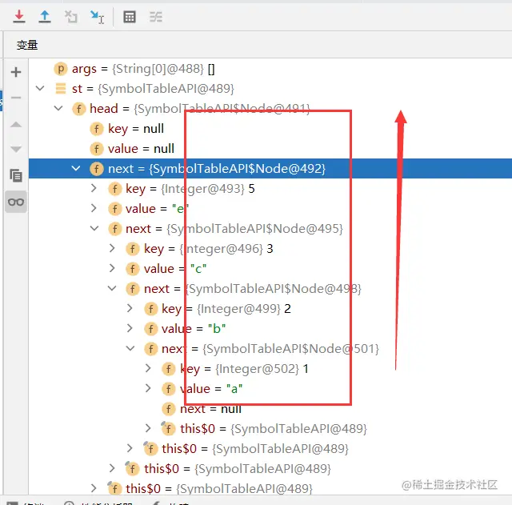Click the field icon beside head
Screen dimensions: 512x505
point(78,109)
